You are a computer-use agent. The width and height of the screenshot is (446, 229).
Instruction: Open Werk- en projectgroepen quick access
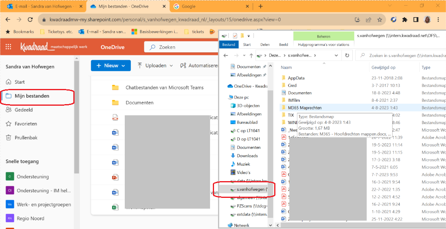(x=37, y=205)
